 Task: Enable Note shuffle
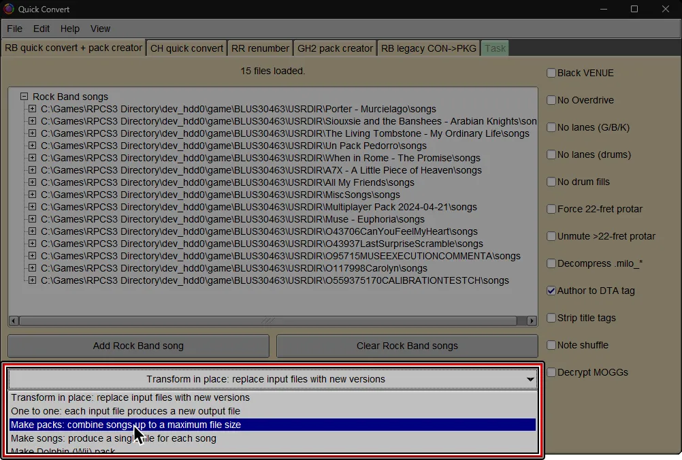click(551, 345)
